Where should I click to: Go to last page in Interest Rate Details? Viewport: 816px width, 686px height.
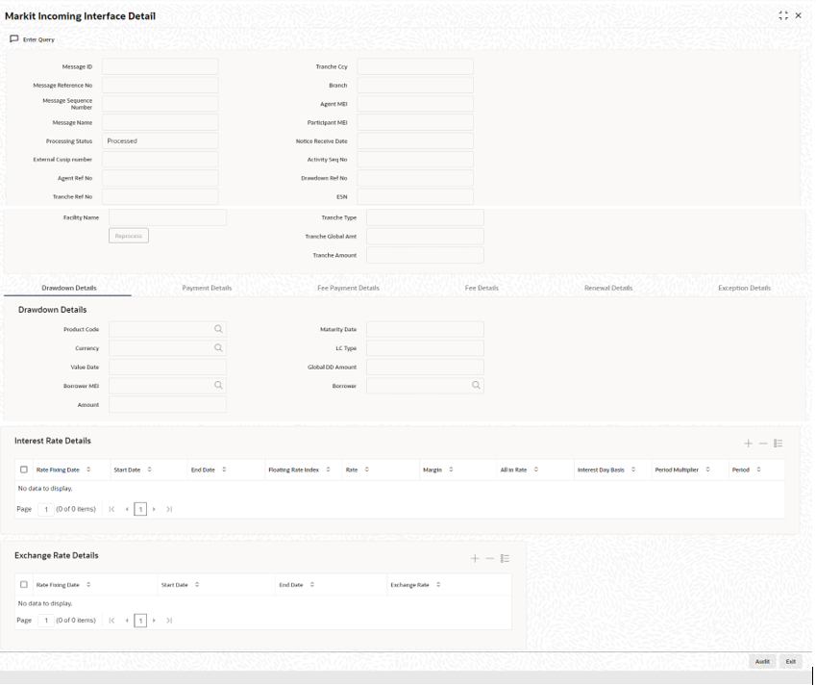(169, 509)
